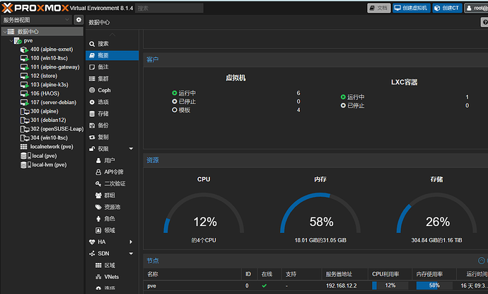The width and height of the screenshot is (488, 294).
Task: Click the Create VM button
Action: point(412,8)
